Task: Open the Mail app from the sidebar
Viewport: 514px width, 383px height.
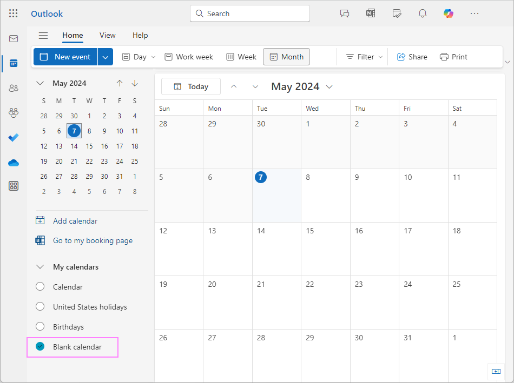Action: (x=14, y=38)
